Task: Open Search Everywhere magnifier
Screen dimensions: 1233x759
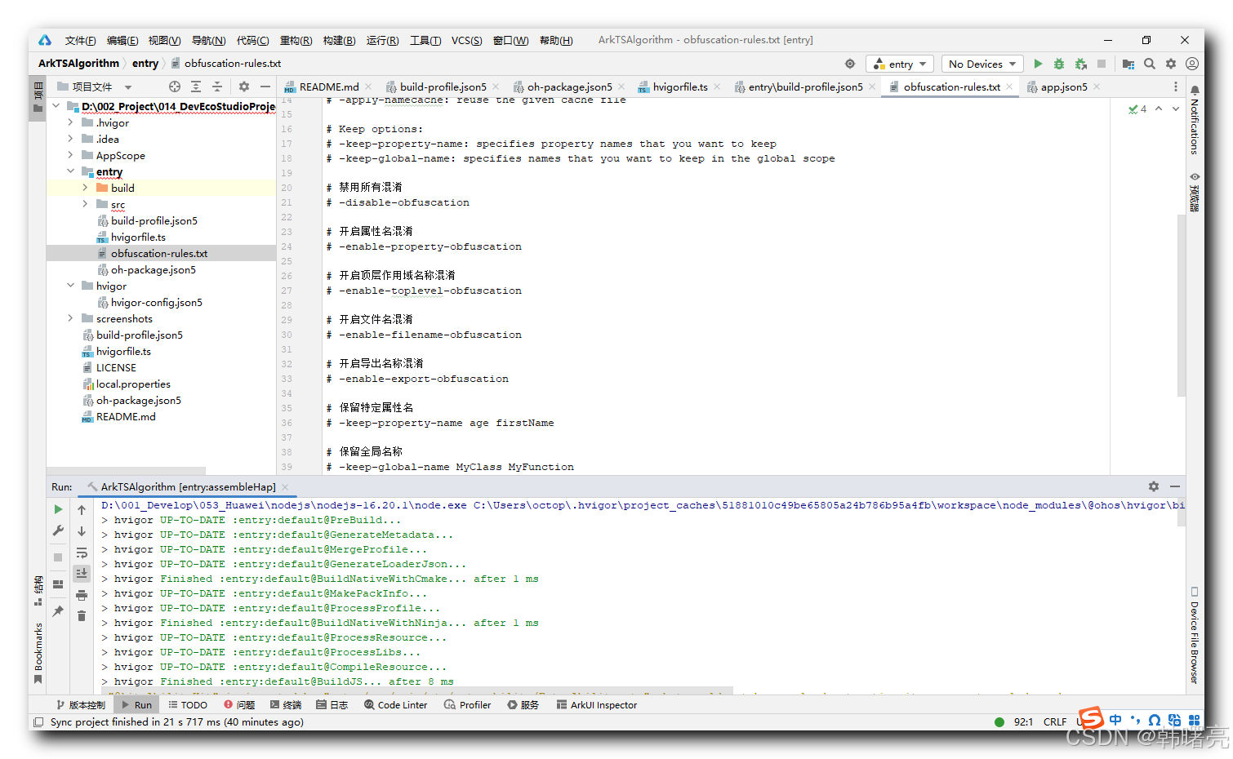Action: tap(1150, 64)
